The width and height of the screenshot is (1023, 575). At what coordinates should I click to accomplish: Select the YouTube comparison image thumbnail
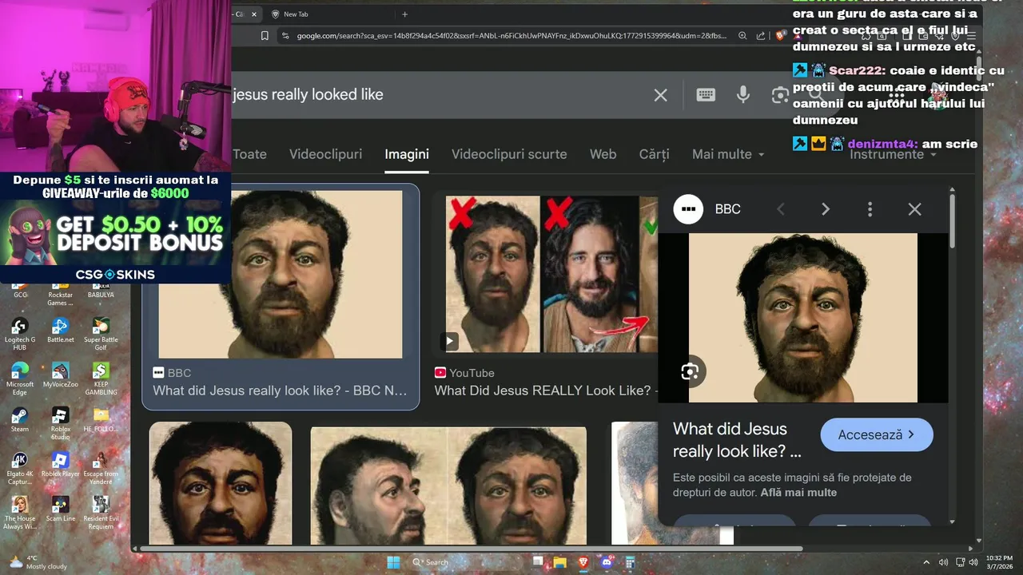tap(551, 274)
